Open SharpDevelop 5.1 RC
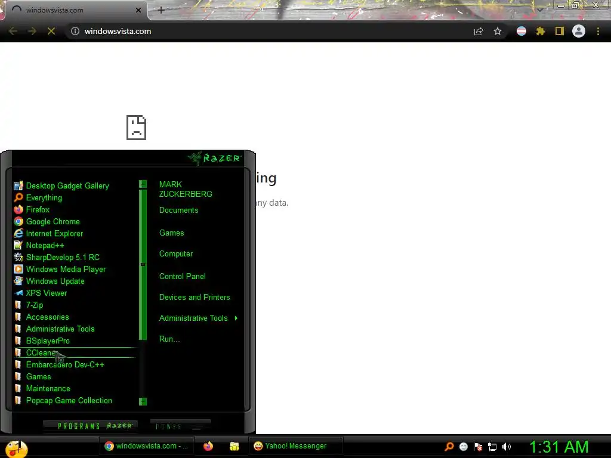The image size is (611, 458). pos(57,257)
